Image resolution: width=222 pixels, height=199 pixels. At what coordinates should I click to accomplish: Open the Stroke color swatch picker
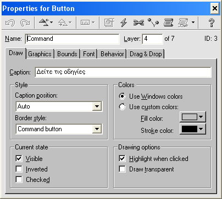(193, 129)
